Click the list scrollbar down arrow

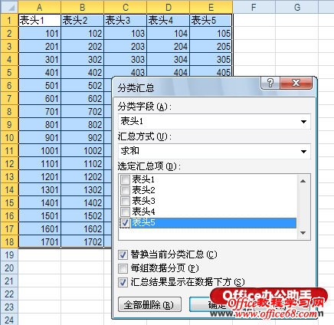tap(303, 233)
